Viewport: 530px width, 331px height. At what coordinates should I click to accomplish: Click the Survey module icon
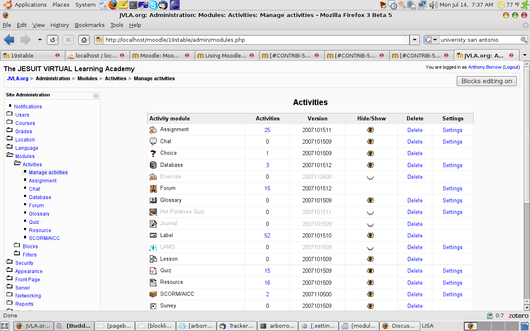(x=153, y=306)
